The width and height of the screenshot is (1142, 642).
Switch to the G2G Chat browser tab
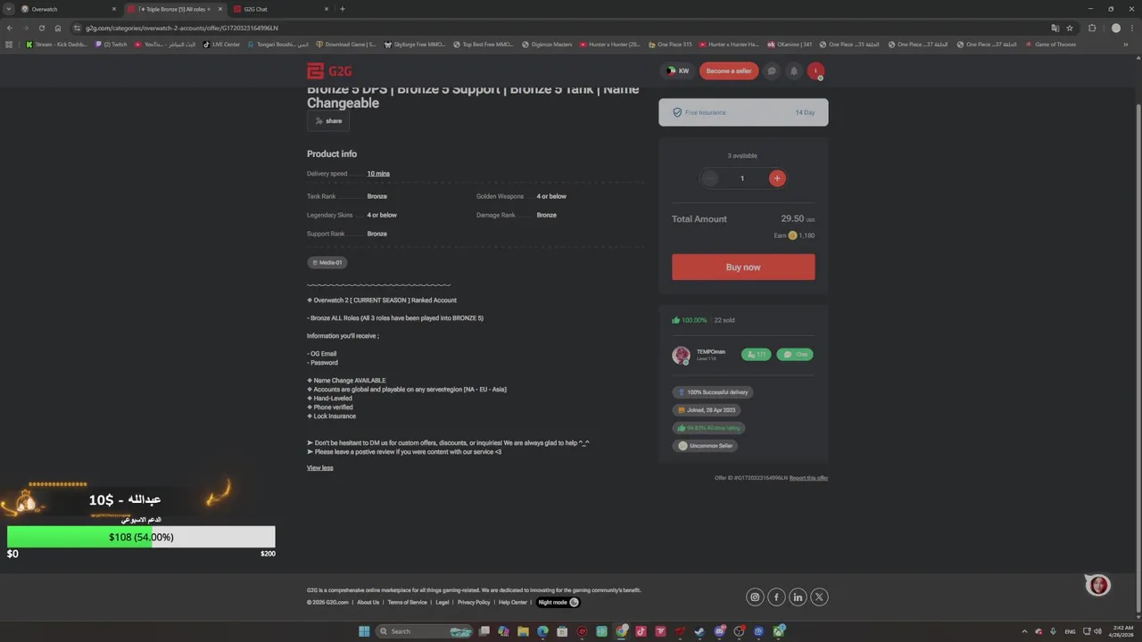pos(280,9)
